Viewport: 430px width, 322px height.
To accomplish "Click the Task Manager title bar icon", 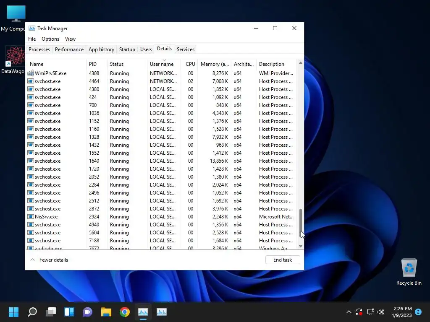I will [32, 28].
